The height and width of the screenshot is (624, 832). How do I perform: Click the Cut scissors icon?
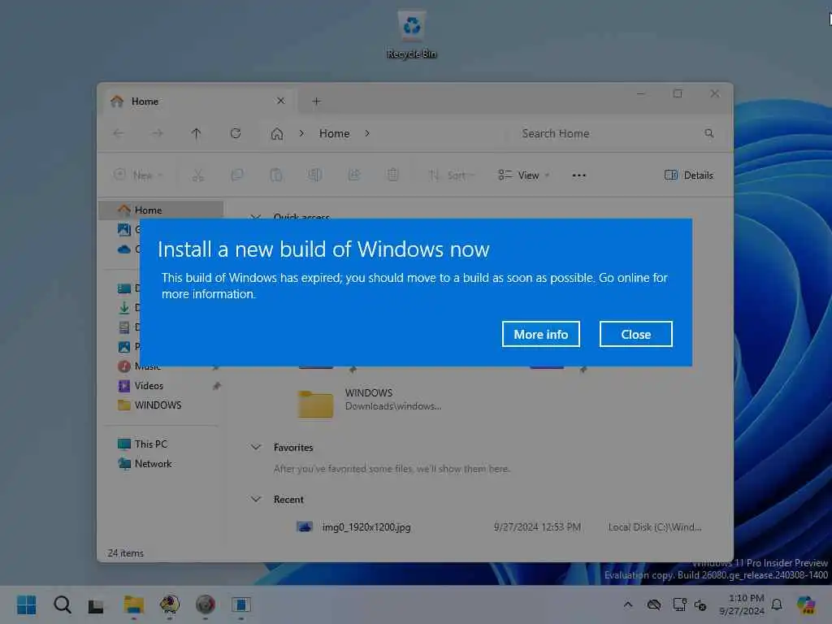tap(198, 175)
